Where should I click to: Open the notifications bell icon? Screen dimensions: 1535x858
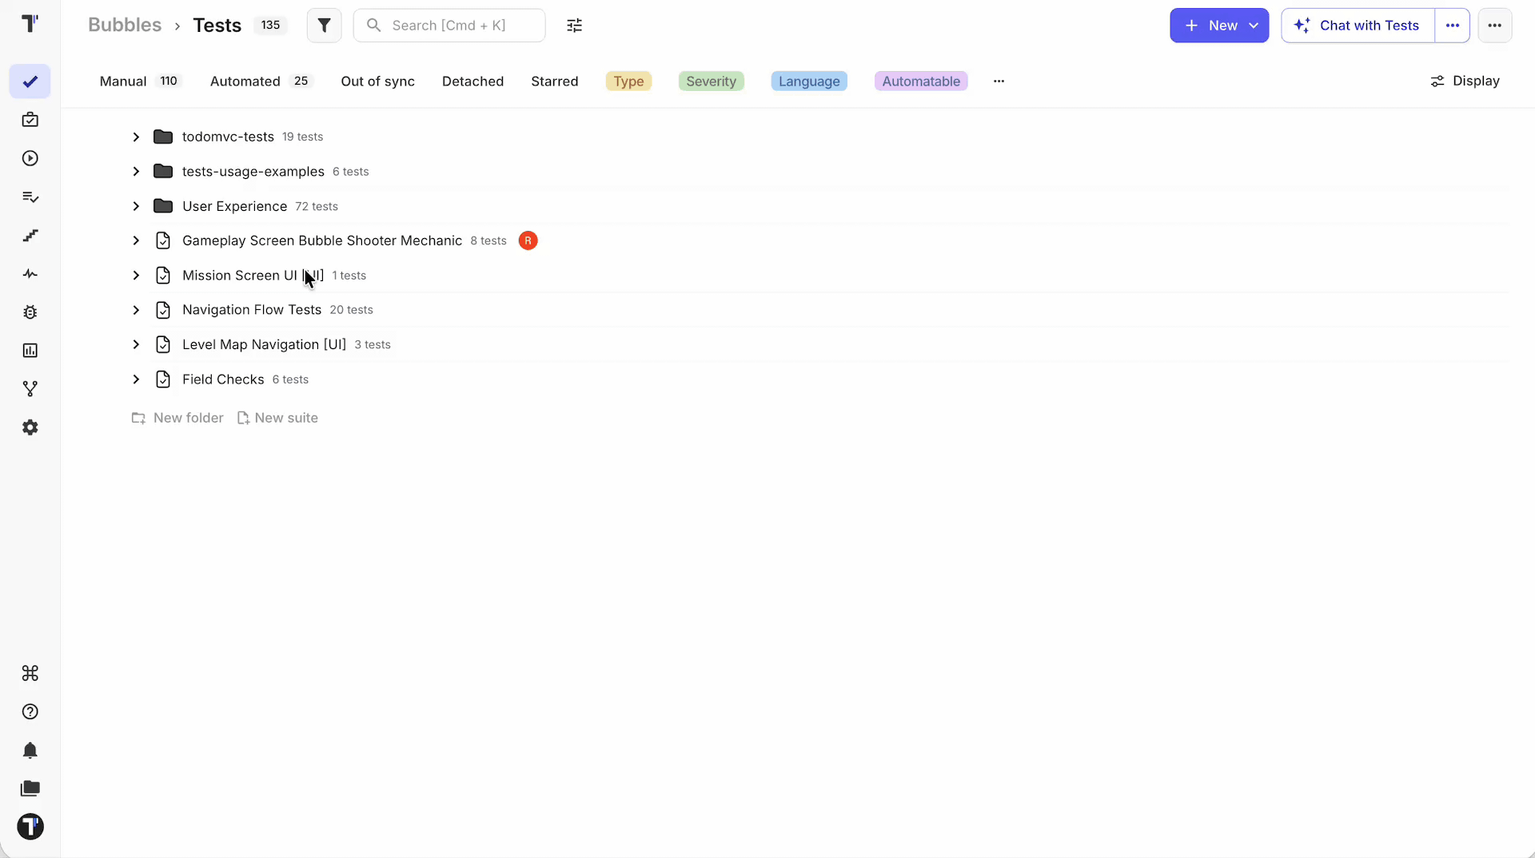point(30,750)
